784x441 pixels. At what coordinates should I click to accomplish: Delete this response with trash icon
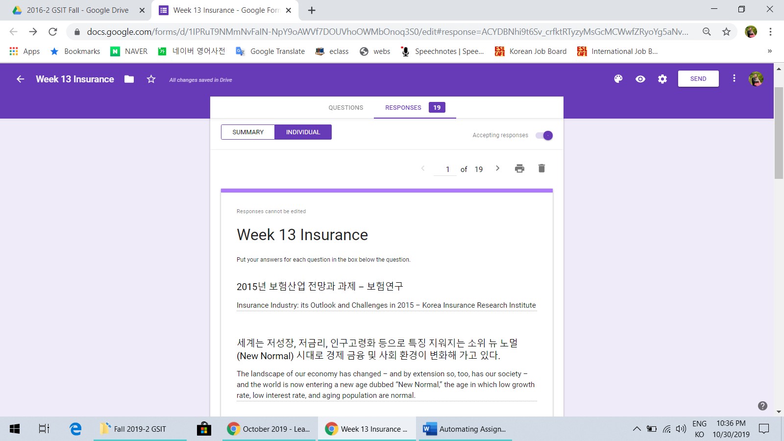[541, 169]
